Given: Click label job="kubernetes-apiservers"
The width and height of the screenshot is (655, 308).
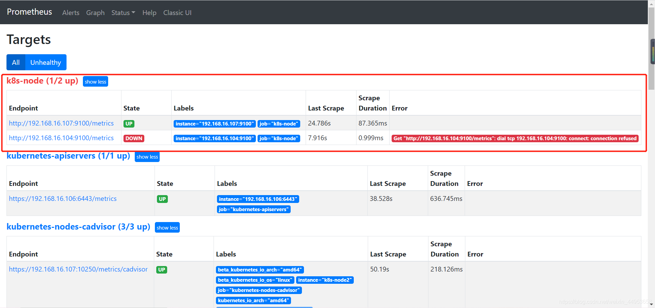Looking at the screenshot, I should [x=254, y=209].
